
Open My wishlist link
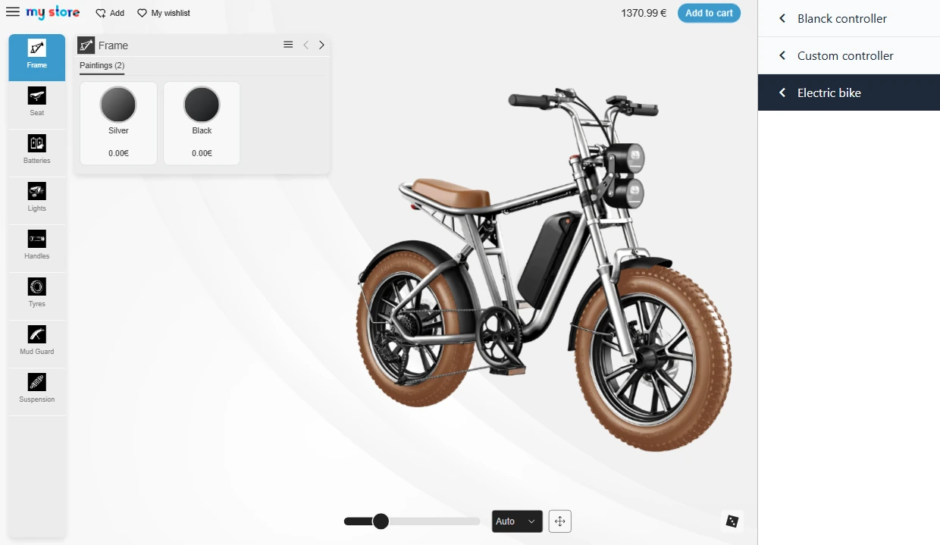click(164, 13)
